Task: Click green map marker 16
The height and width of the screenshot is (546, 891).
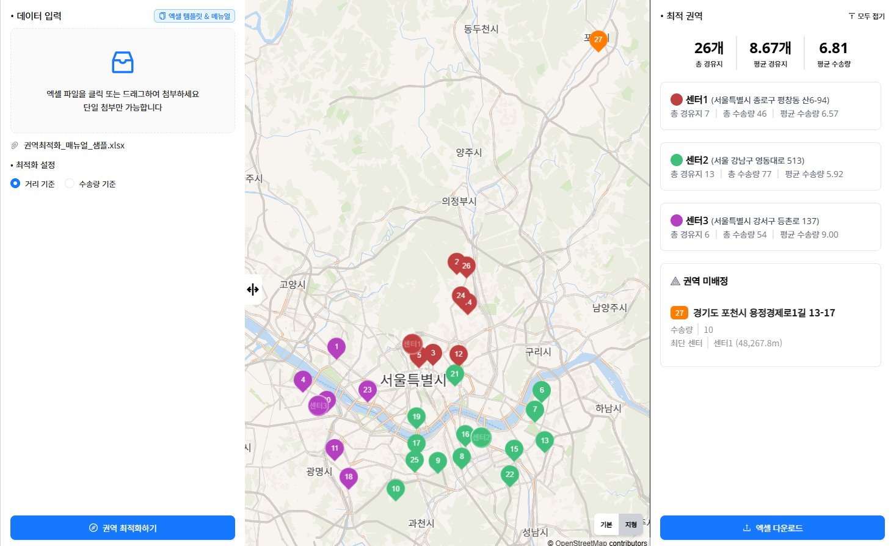Action: click(x=465, y=436)
